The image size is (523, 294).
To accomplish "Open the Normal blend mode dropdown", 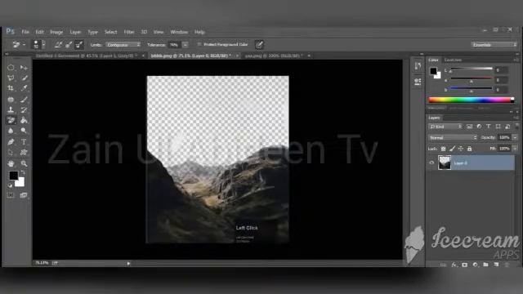I will tap(453, 138).
